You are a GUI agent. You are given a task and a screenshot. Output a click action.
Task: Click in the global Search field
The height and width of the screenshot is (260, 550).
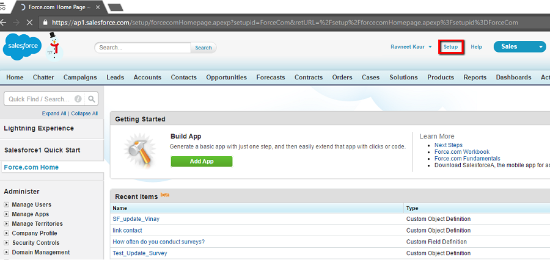[x=143, y=48]
